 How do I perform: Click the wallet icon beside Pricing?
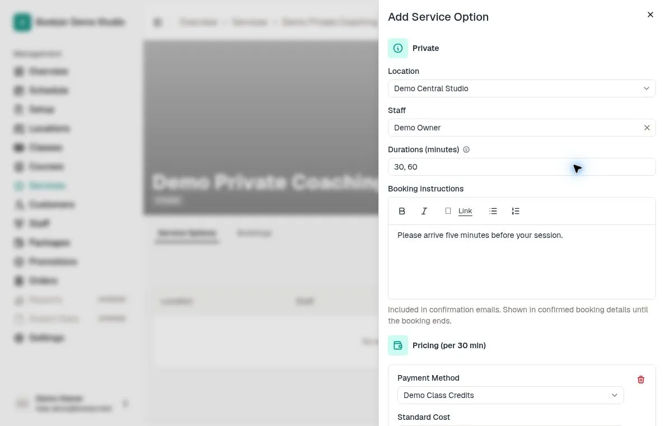pos(398,345)
